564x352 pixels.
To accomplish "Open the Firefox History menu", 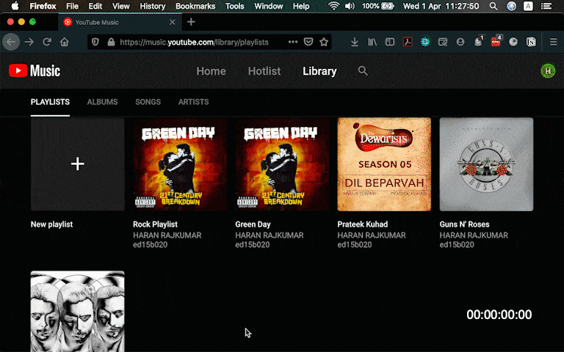I will [x=153, y=6].
